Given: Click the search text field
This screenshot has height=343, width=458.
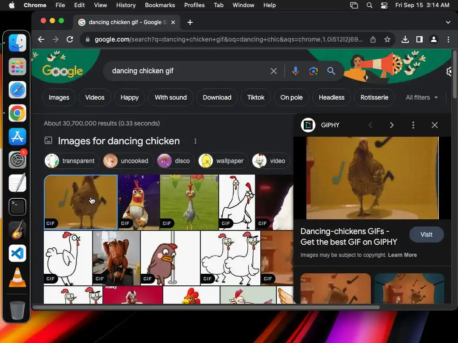Looking at the screenshot, I should pos(187,71).
